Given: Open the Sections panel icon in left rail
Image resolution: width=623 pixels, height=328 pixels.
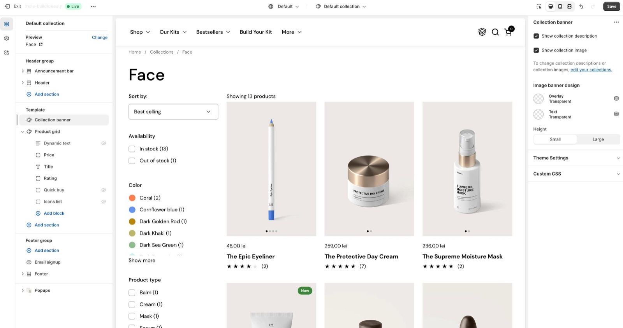Looking at the screenshot, I should coord(7,24).
